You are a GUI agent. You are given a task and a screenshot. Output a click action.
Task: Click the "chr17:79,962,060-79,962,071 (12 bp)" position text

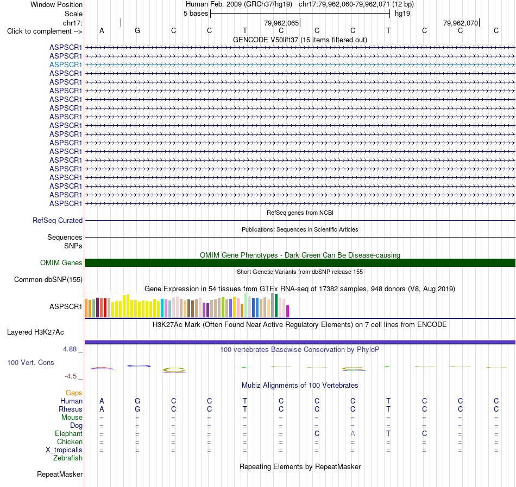click(356, 4)
